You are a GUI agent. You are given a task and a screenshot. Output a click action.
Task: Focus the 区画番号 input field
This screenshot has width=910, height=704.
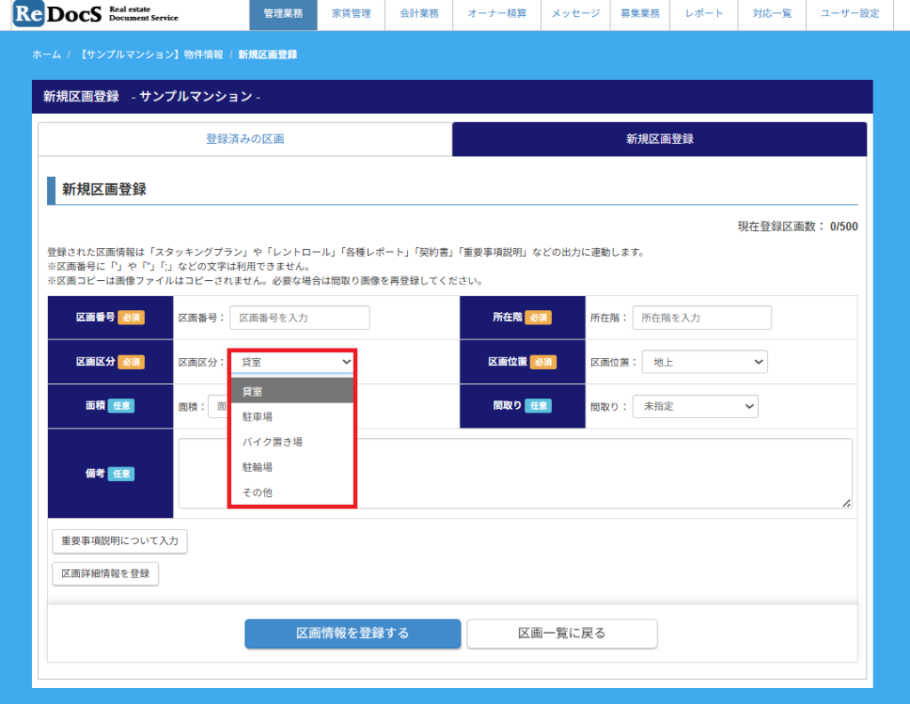coord(299,318)
